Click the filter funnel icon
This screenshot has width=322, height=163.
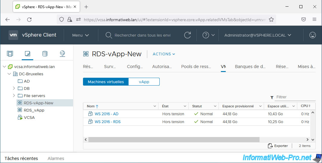pyautogui.click(x=272, y=97)
